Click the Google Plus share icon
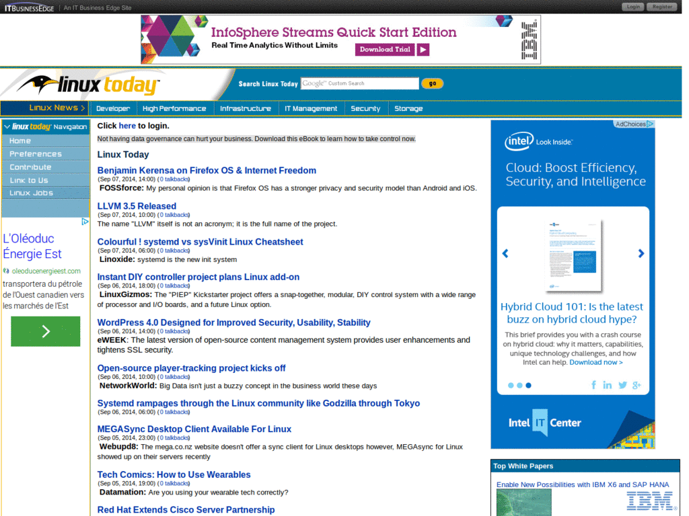 pos(637,385)
